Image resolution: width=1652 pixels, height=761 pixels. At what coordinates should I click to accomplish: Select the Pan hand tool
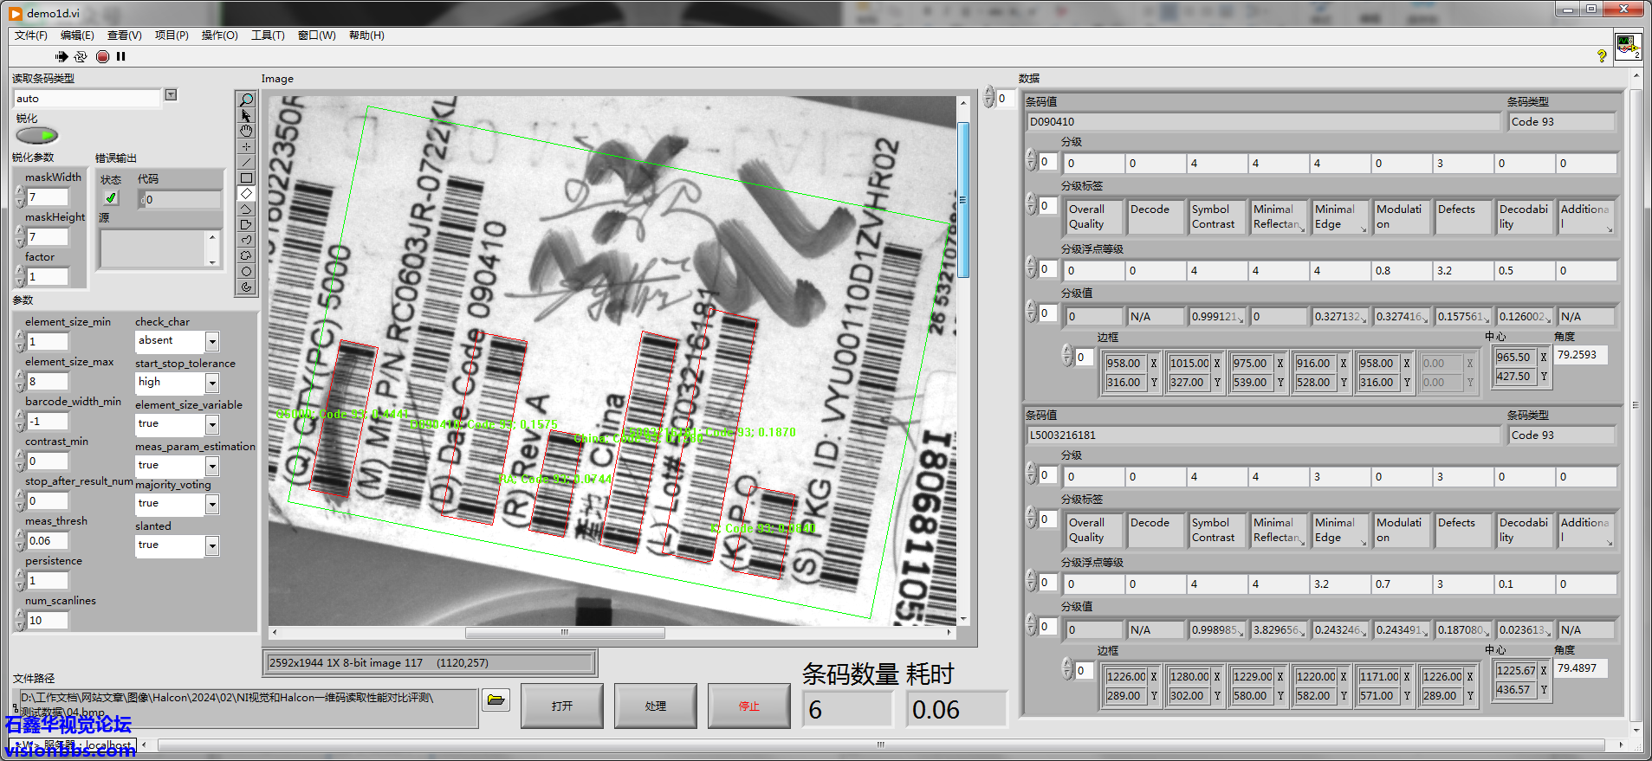[246, 131]
